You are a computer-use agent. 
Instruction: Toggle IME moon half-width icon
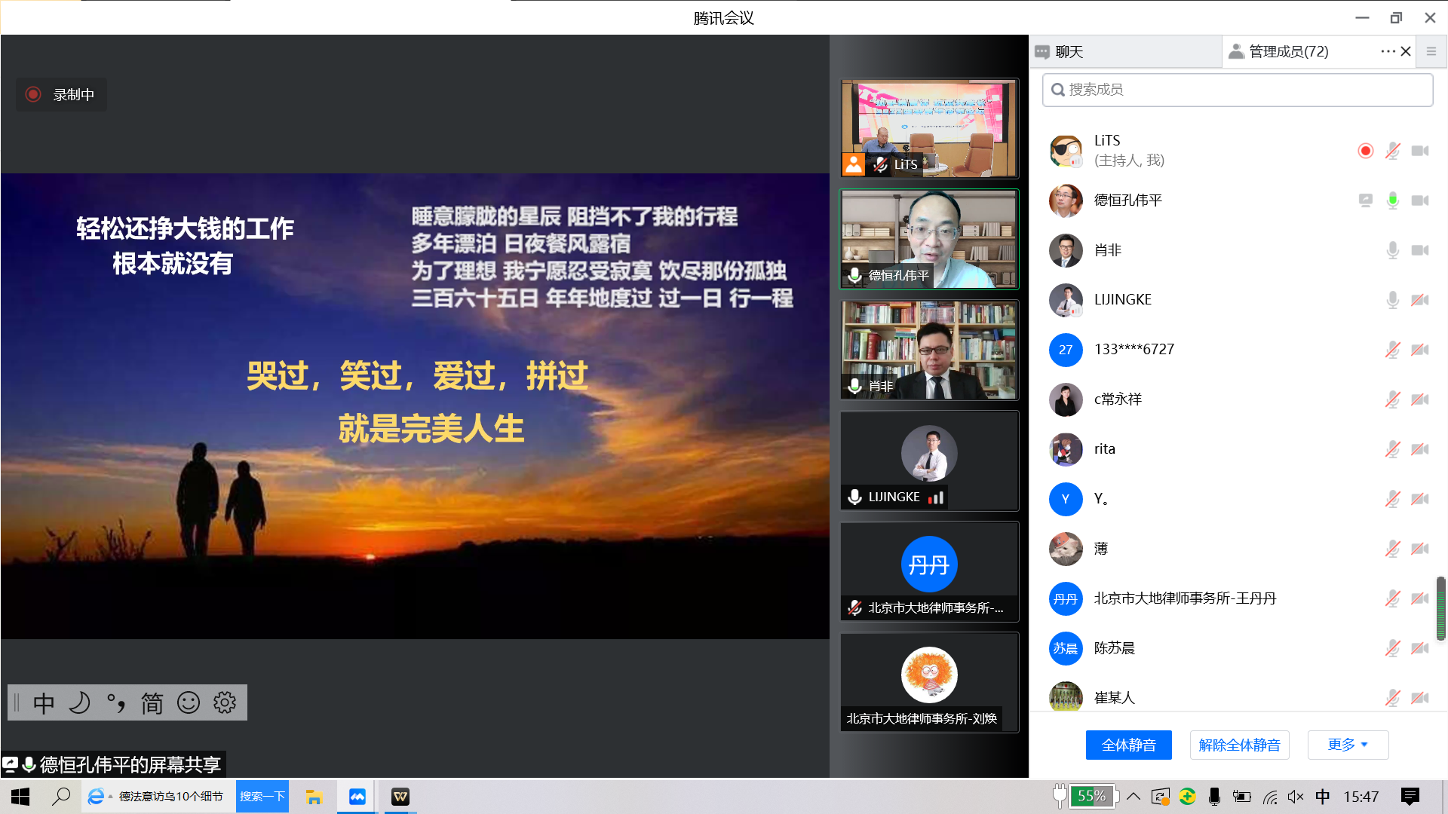pyautogui.click(x=79, y=702)
